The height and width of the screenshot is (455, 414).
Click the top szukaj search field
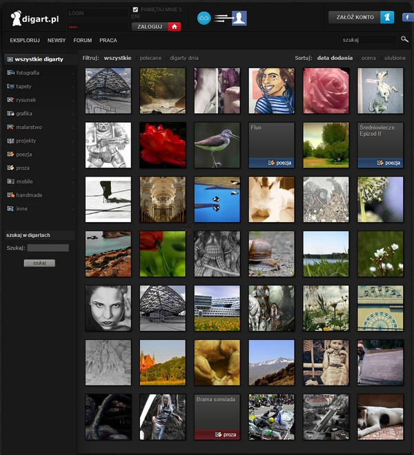368,40
